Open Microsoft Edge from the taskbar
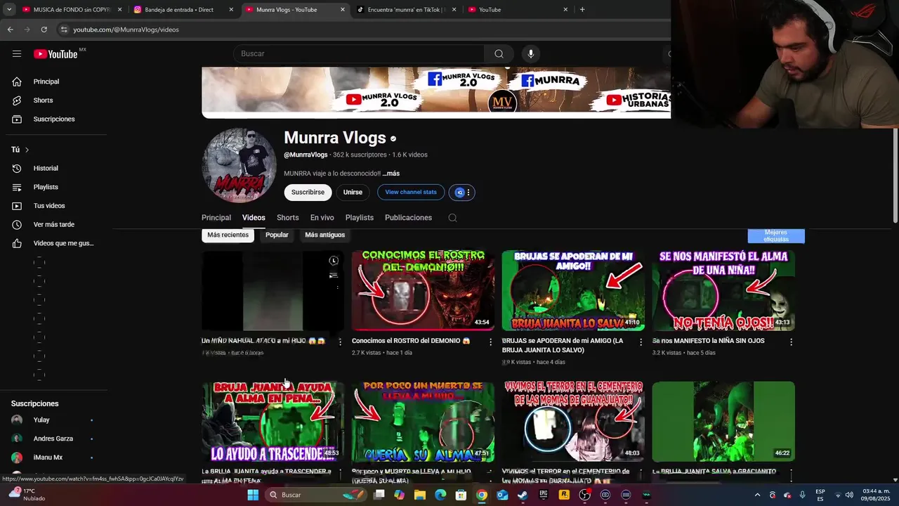The width and height of the screenshot is (899, 506). tap(440, 495)
